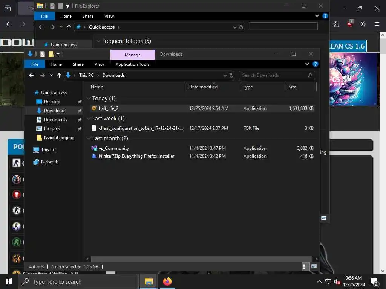Expand the ribbon in Downloads window
Viewport: 386px width, 289px height.
[307, 64]
